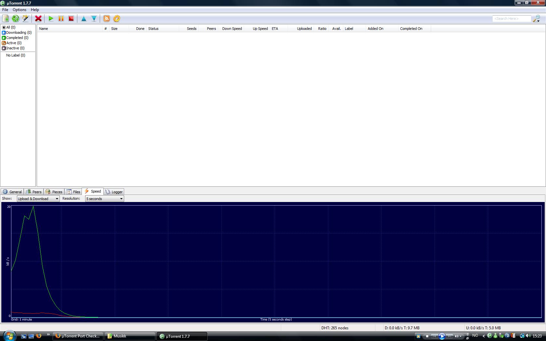The height and width of the screenshot is (341, 546).
Task: Select the All (0) category
Action: coord(9,27)
